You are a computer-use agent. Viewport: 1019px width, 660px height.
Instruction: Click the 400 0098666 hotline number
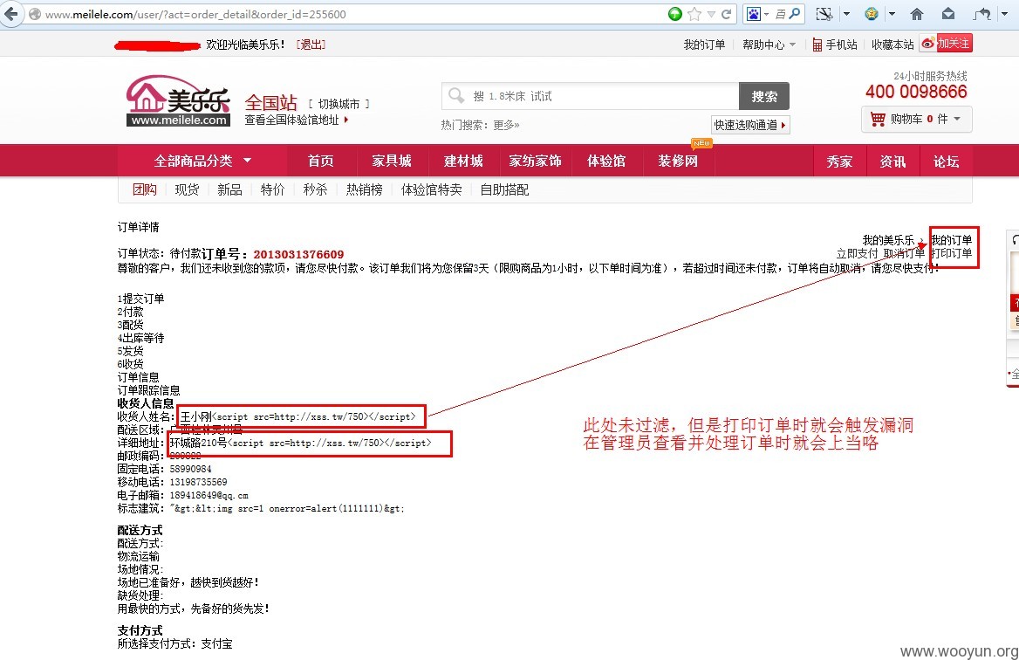click(916, 92)
